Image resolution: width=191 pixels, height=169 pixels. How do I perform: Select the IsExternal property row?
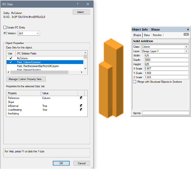click(x=47, y=106)
